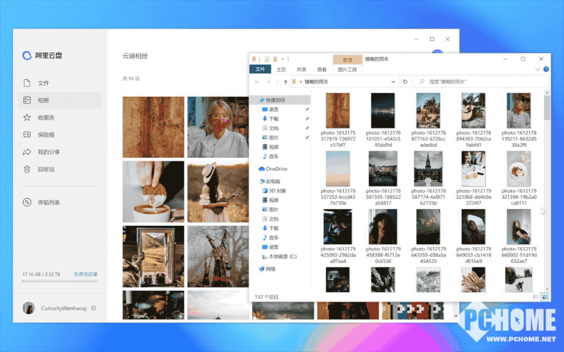Open the cookie and coffee photo in 云端相册
This screenshot has height=352, width=564.
pyautogui.click(x=153, y=192)
